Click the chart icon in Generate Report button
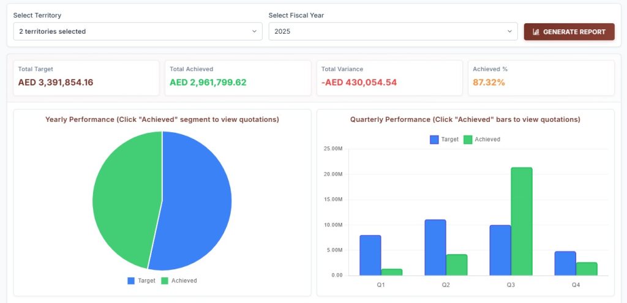The width and height of the screenshot is (627, 303). point(536,32)
